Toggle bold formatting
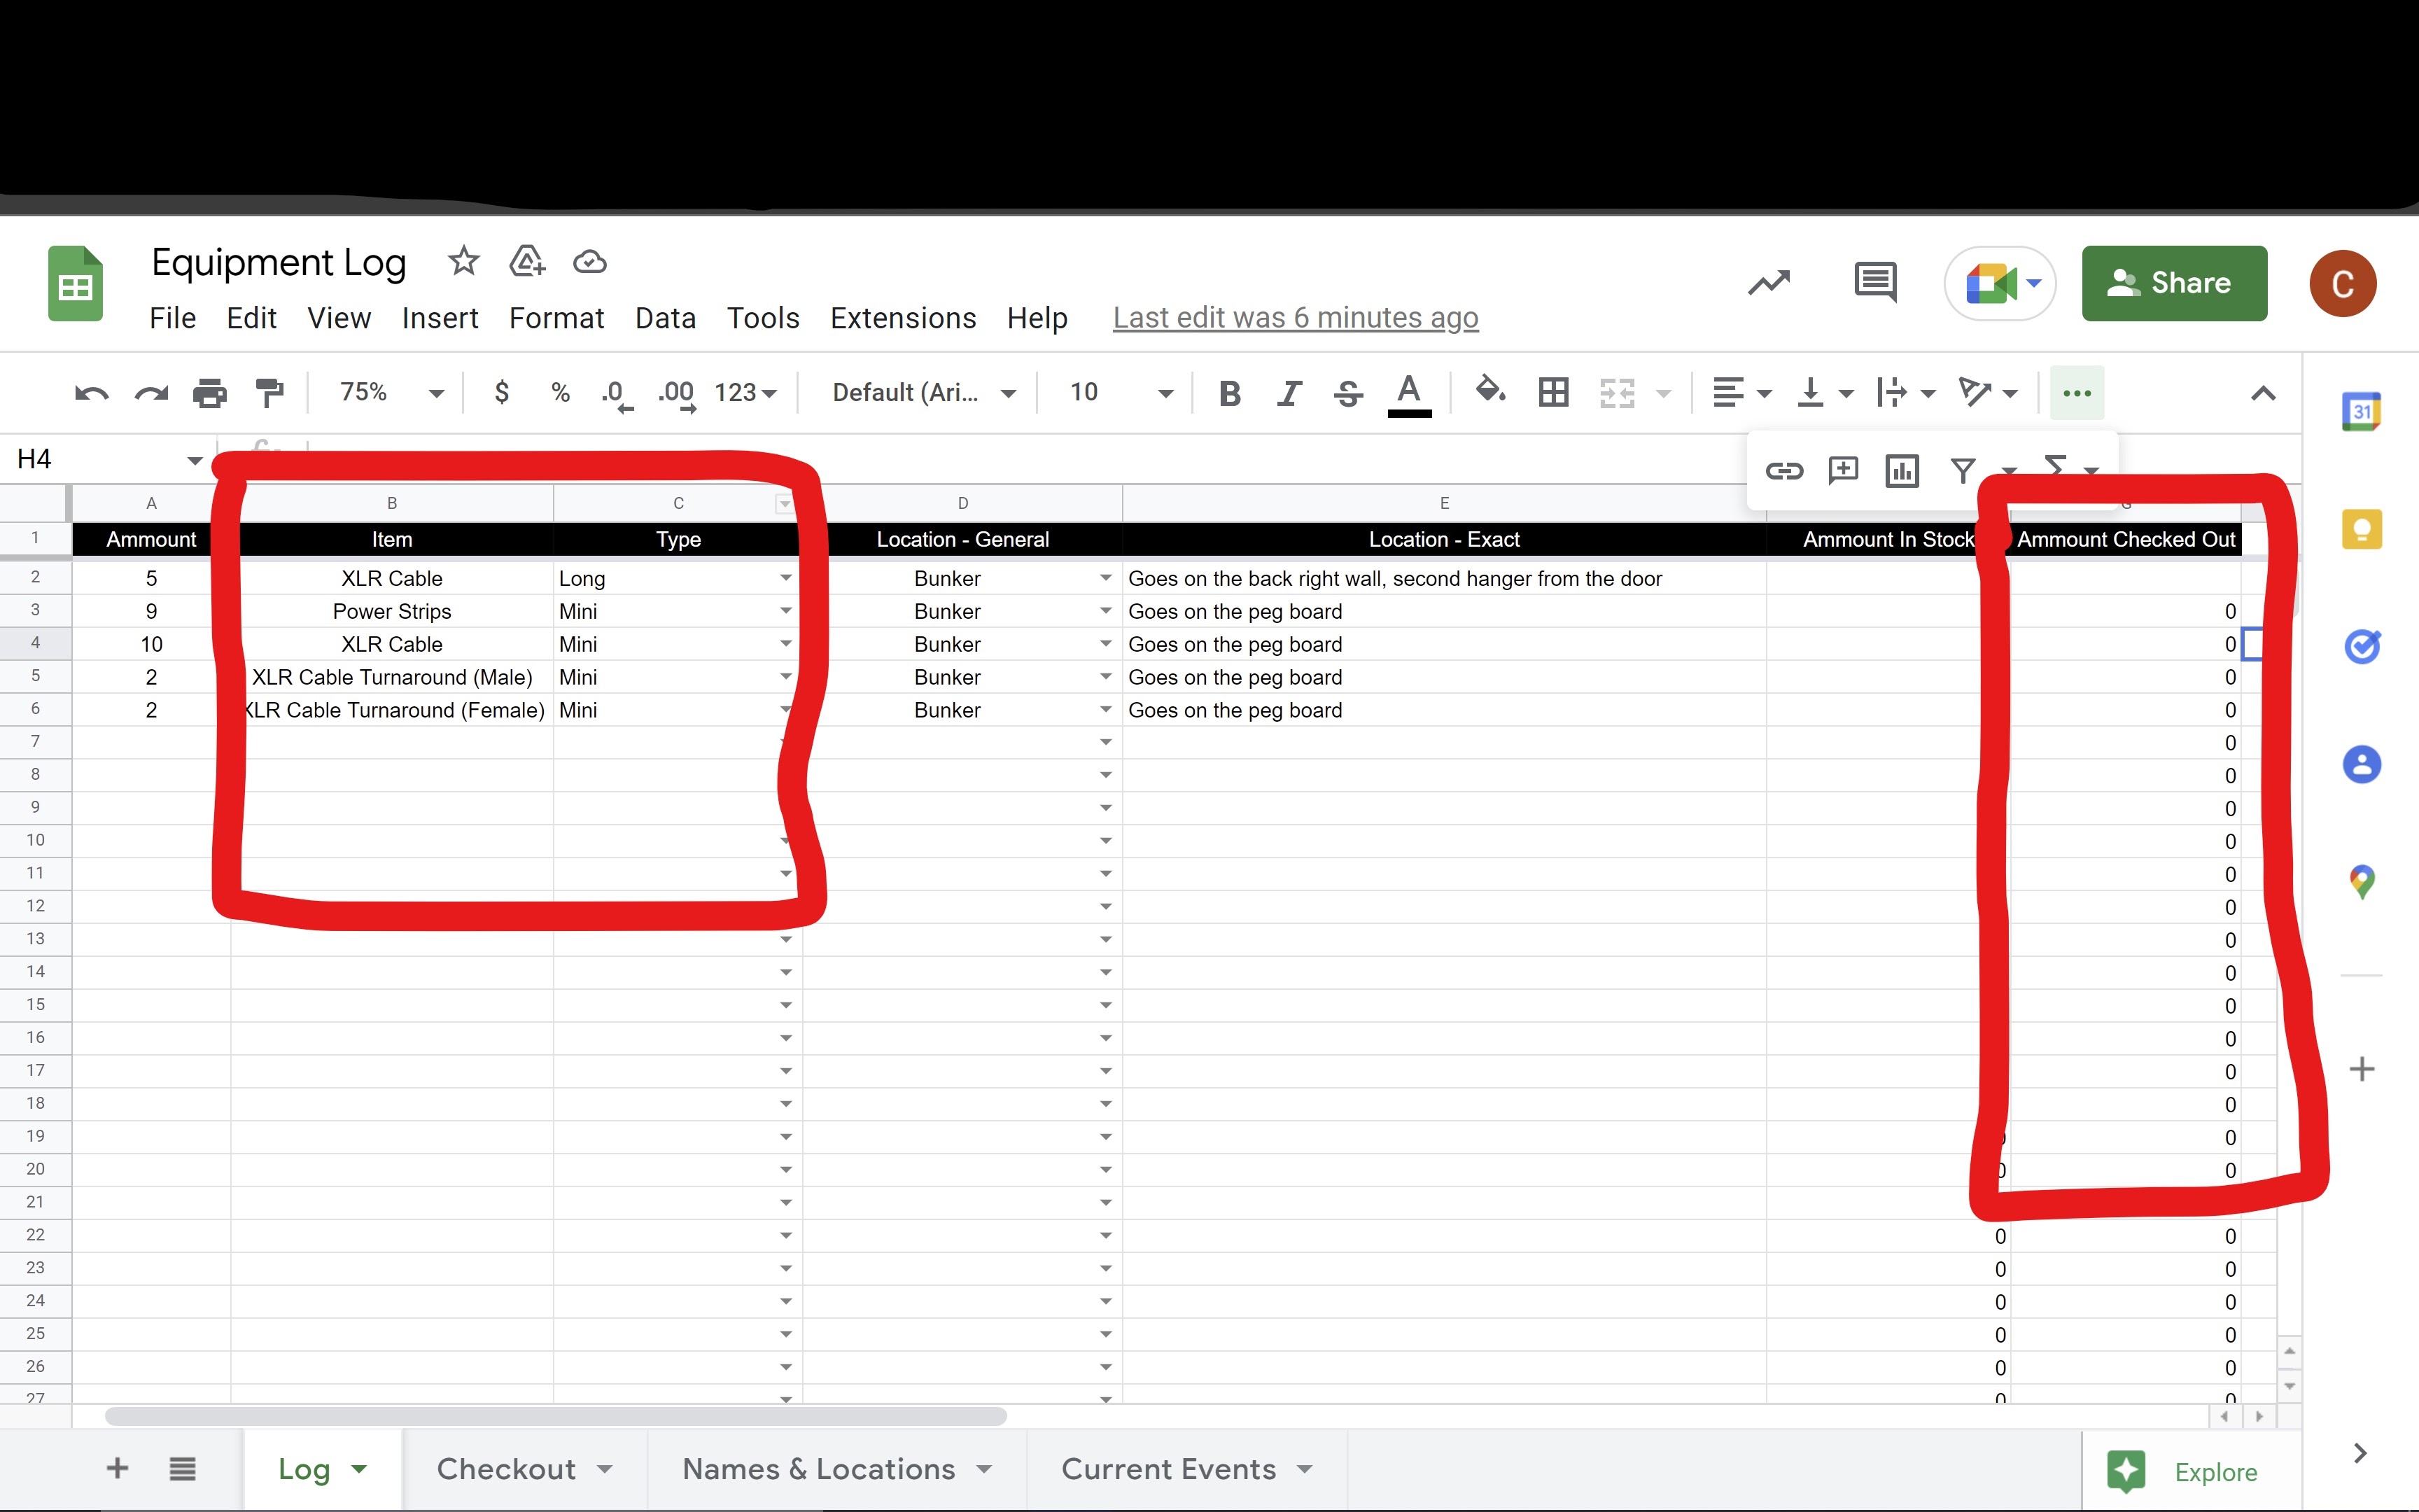The height and width of the screenshot is (1512, 2419). coord(1230,393)
